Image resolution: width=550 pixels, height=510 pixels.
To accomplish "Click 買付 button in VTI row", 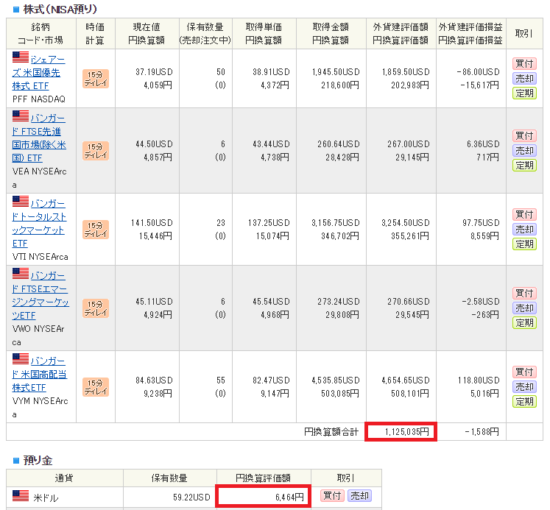I will [x=524, y=214].
